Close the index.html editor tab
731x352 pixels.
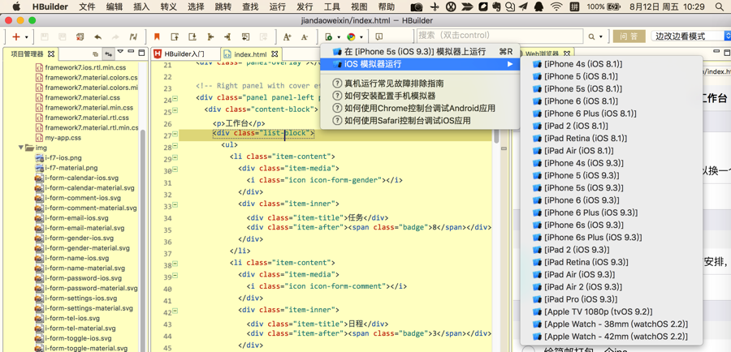tap(275, 54)
